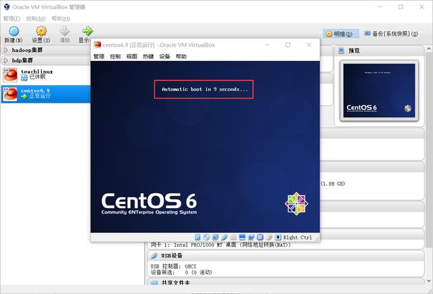Expand the hdp集群 group
Image resolution: width=433 pixels, height=294 pixels.
click(x=5, y=60)
